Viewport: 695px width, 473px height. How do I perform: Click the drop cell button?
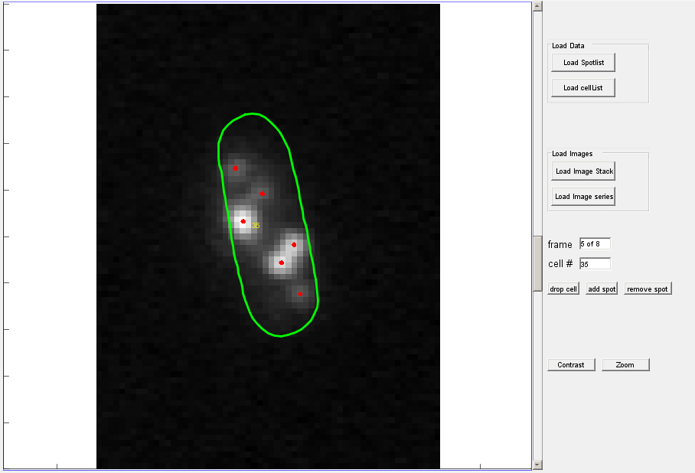pyautogui.click(x=563, y=289)
